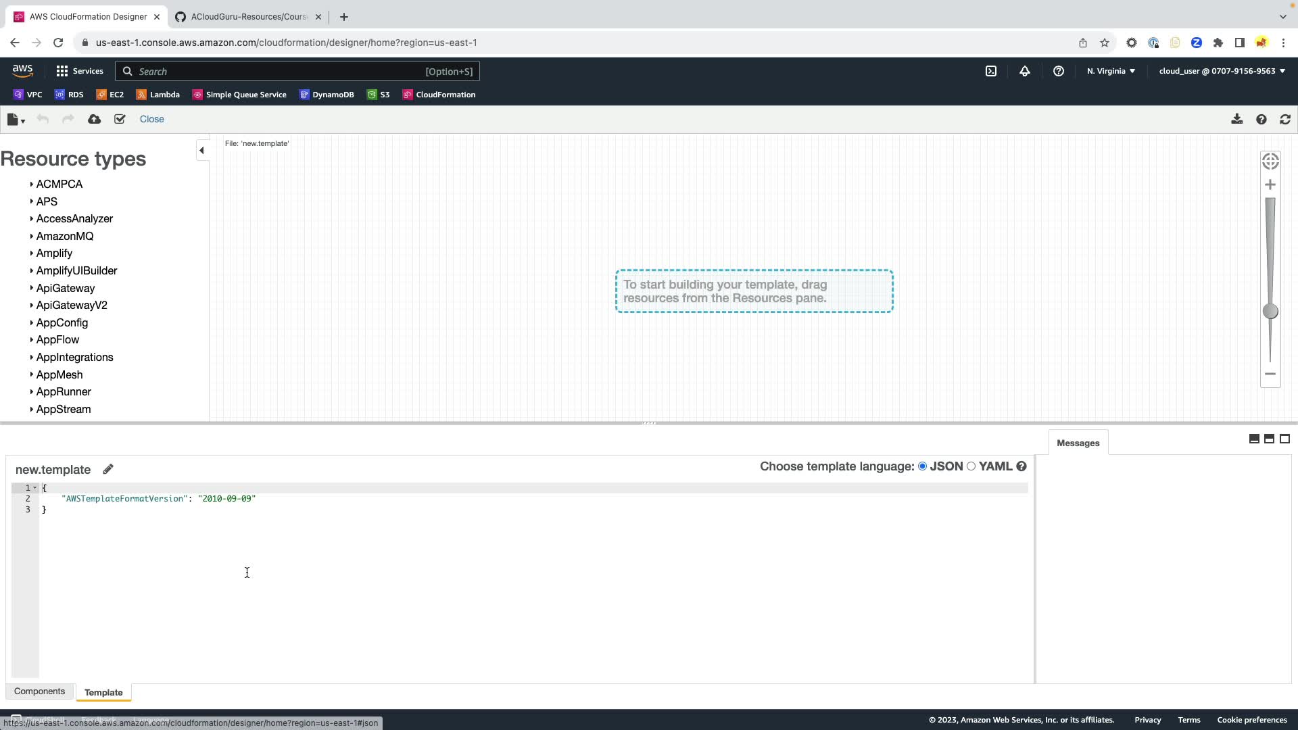1298x730 pixels.
Task: Open the Messages tab
Action: [1078, 443]
